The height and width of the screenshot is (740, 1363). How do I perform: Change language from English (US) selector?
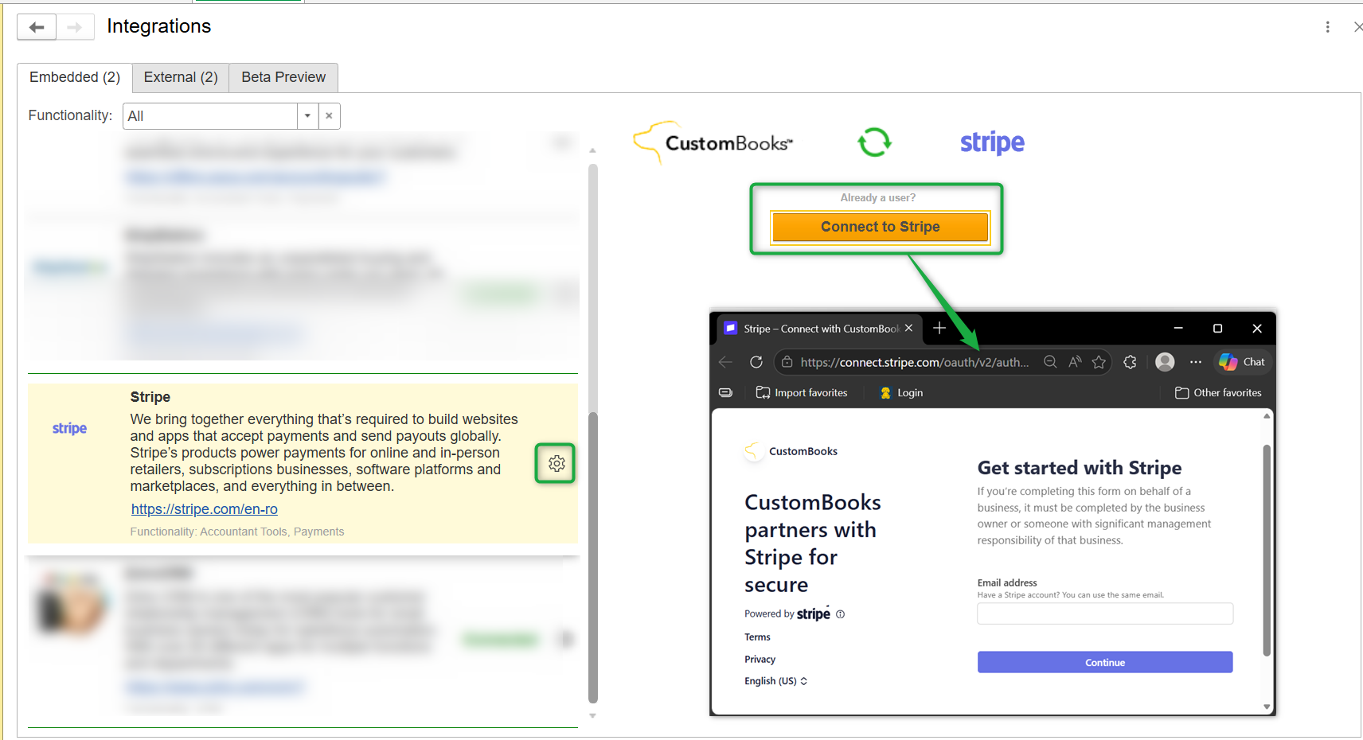pyautogui.click(x=776, y=681)
